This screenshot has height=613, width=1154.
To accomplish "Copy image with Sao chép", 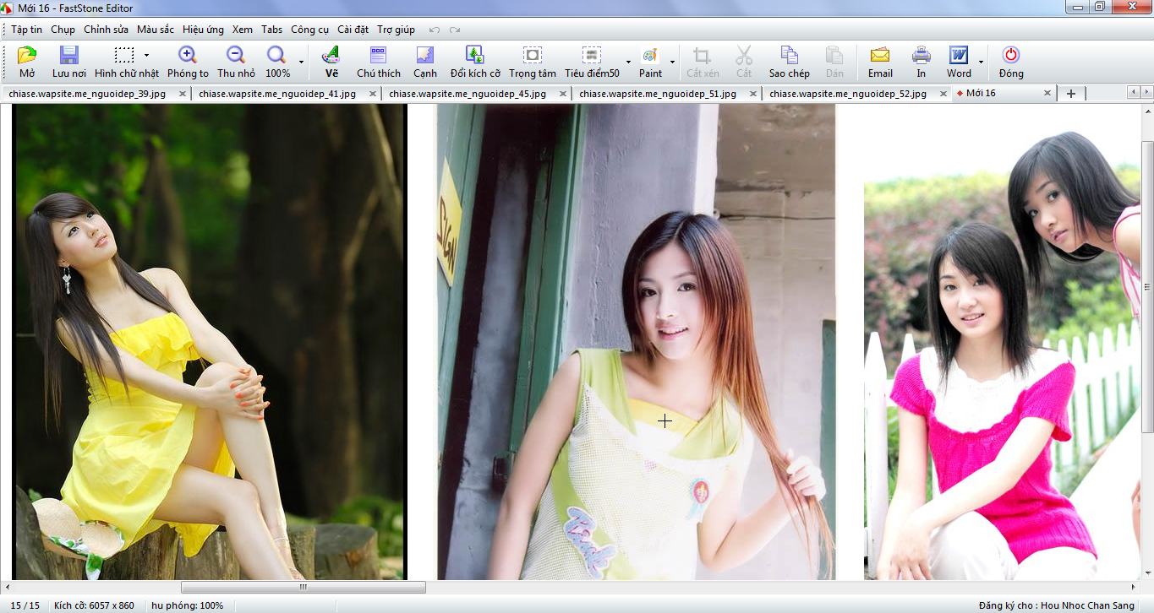I will pos(789,63).
